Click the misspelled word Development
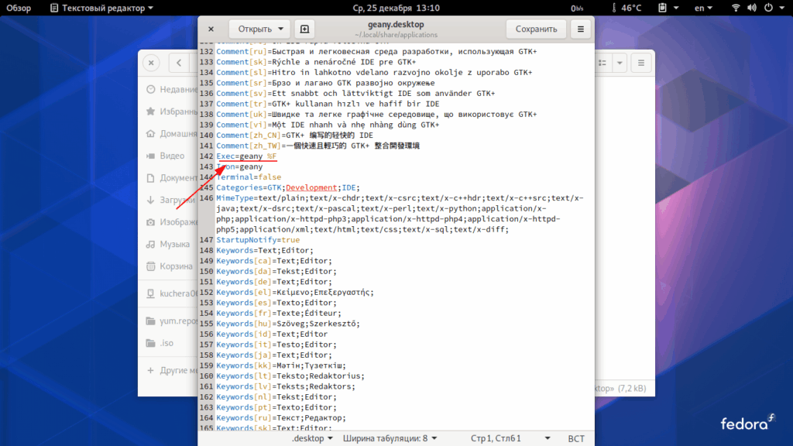 coord(311,187)
